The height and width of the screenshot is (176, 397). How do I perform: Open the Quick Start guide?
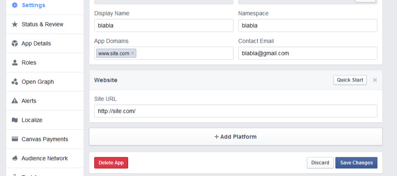coord(350,80)
